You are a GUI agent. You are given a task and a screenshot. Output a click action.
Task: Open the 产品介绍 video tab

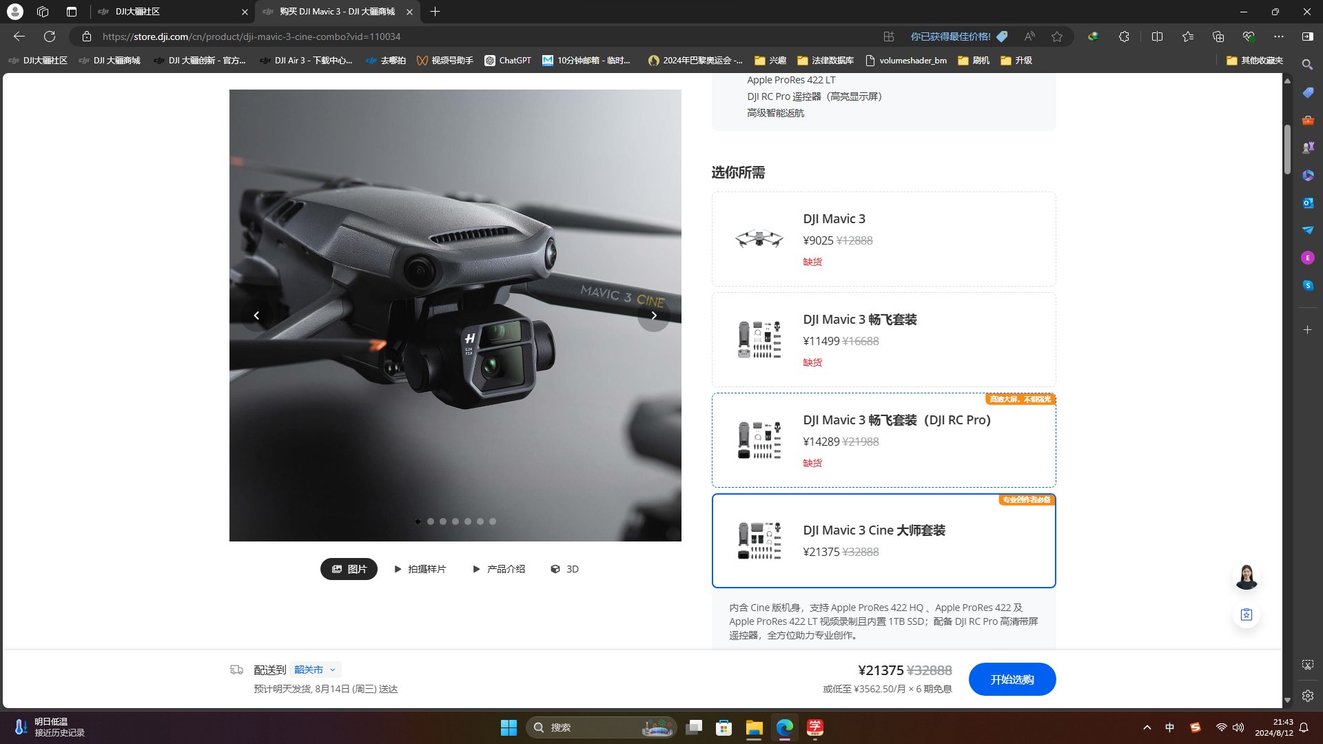coord(499,569)
